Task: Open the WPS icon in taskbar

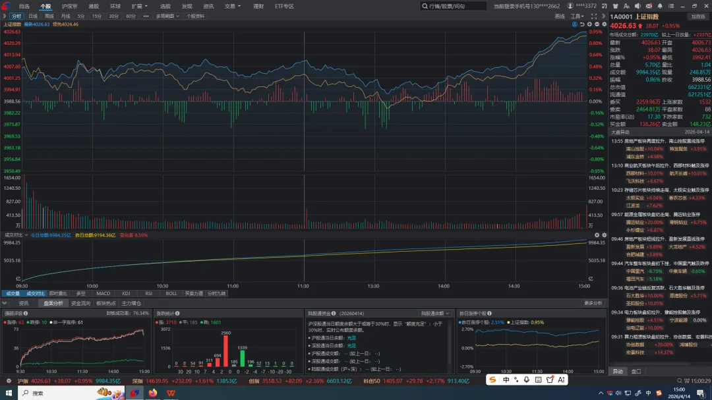Action: (x=171, y=393)
